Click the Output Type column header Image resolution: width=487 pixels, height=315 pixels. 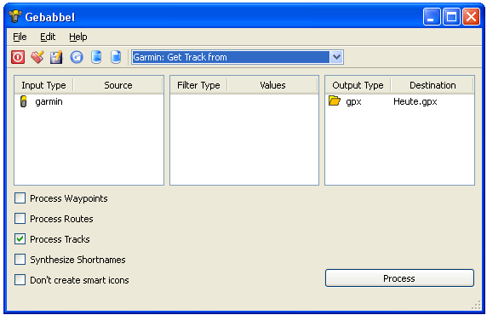(x=358, y=85)
